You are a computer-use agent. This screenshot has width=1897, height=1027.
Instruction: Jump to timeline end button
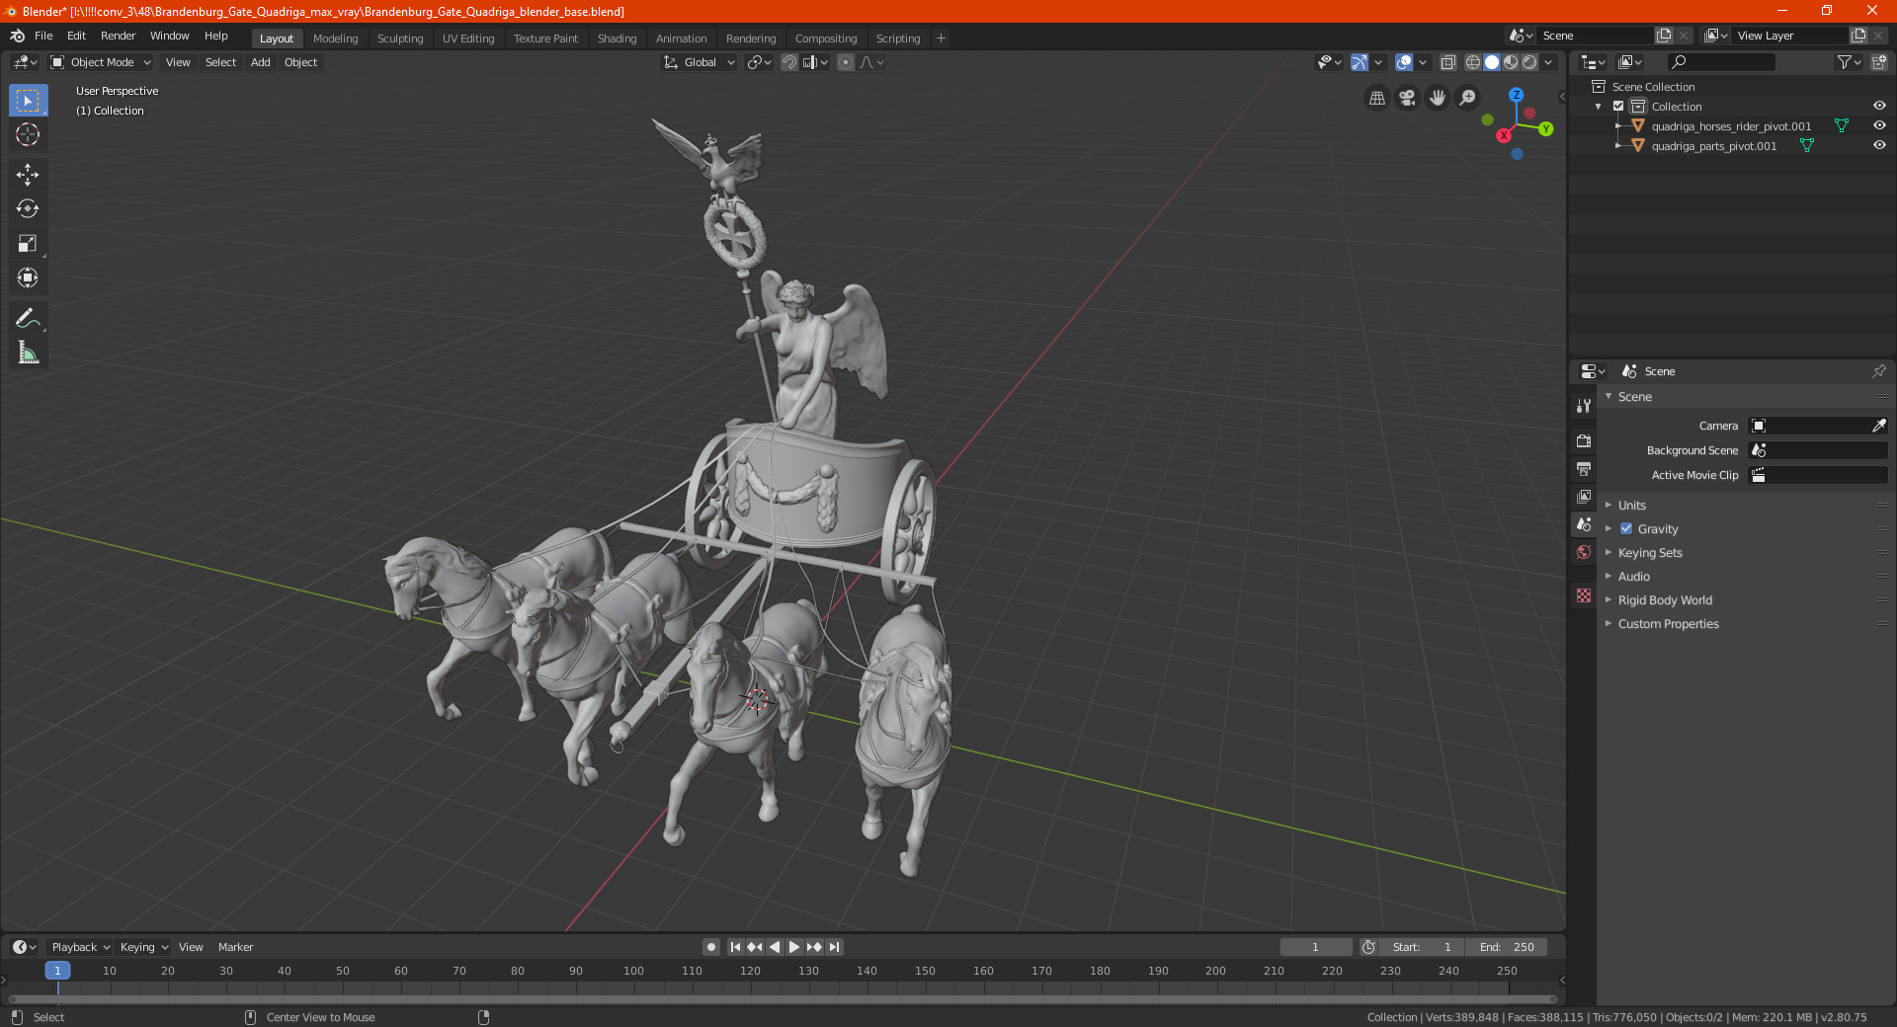[834, 947]
